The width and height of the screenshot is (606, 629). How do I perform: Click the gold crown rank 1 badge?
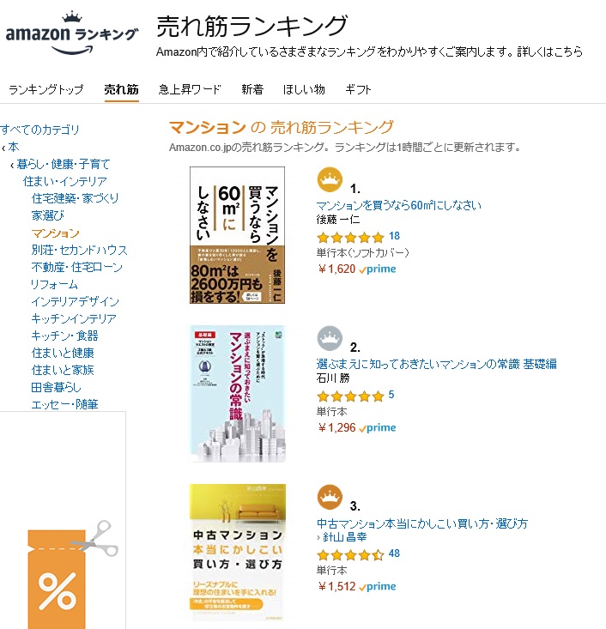[x=330, y=180]
